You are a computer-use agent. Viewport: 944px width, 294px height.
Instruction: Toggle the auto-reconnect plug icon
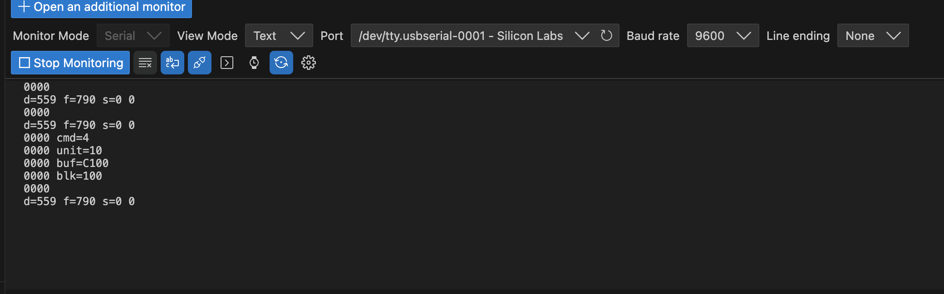click(x=200, y=63)
